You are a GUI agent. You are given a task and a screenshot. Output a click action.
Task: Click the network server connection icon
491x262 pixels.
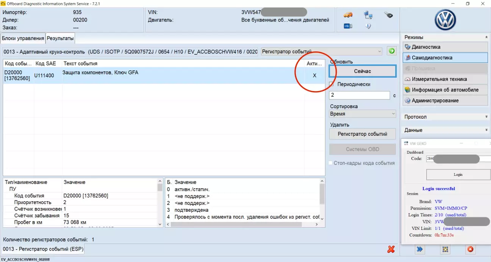(368, 15)
